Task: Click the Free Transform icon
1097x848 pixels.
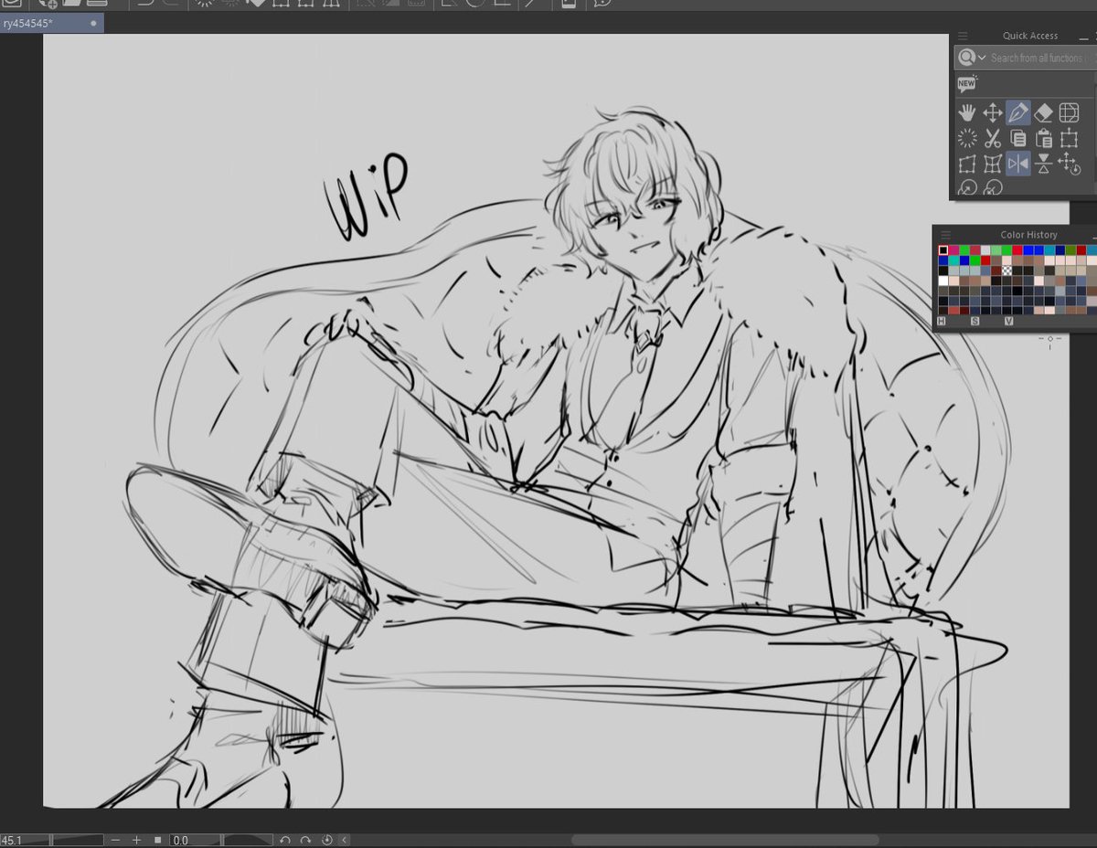Action: coord(967,164)
